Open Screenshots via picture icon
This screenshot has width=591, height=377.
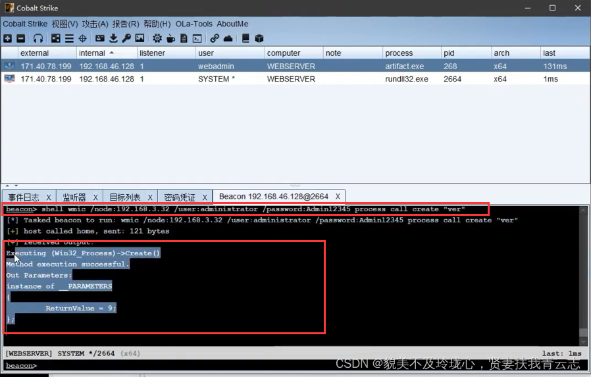tap(140, 38)
